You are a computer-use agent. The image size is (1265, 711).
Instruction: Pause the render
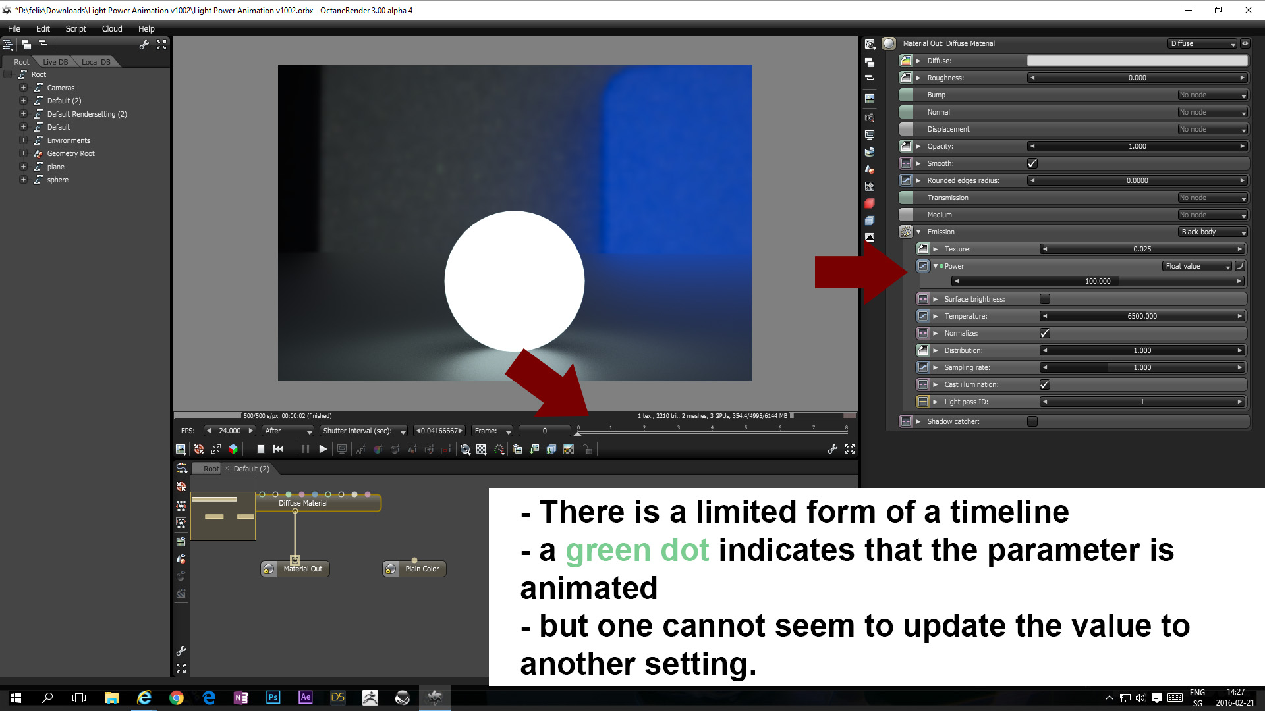305,449
